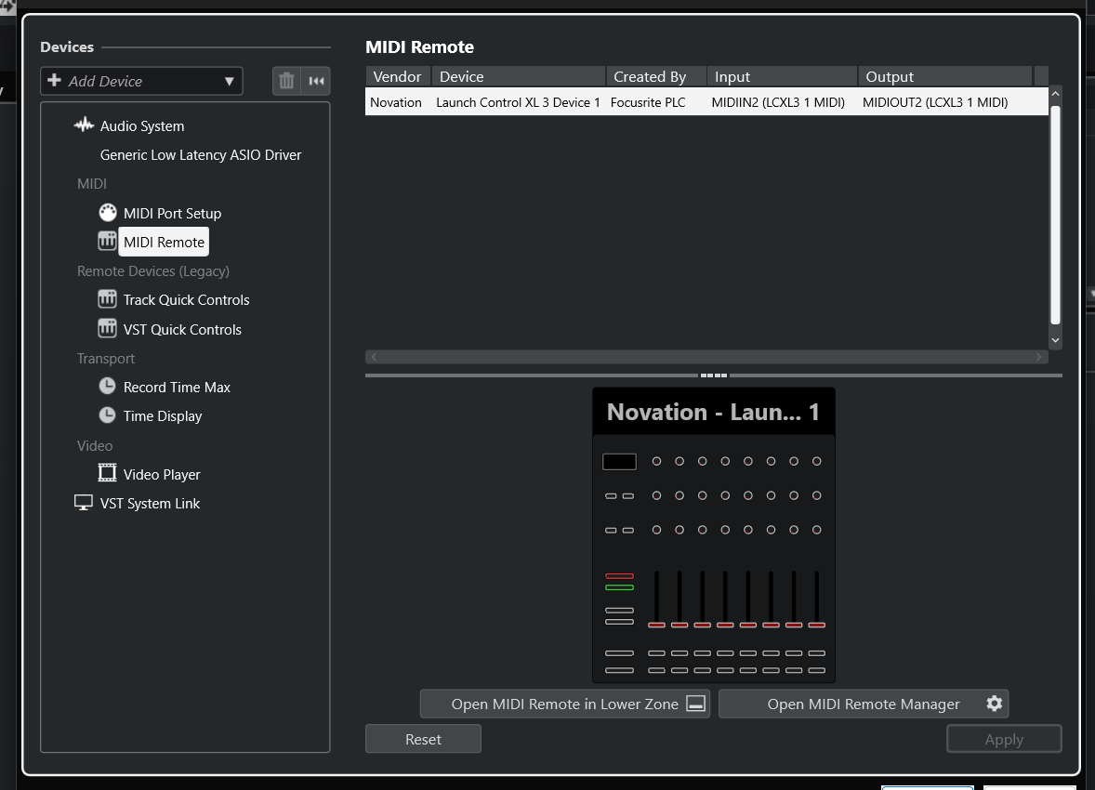Select Generic Low Latency ASIO Driver
The image size is (1095, 790).
[x=201, y=155]
